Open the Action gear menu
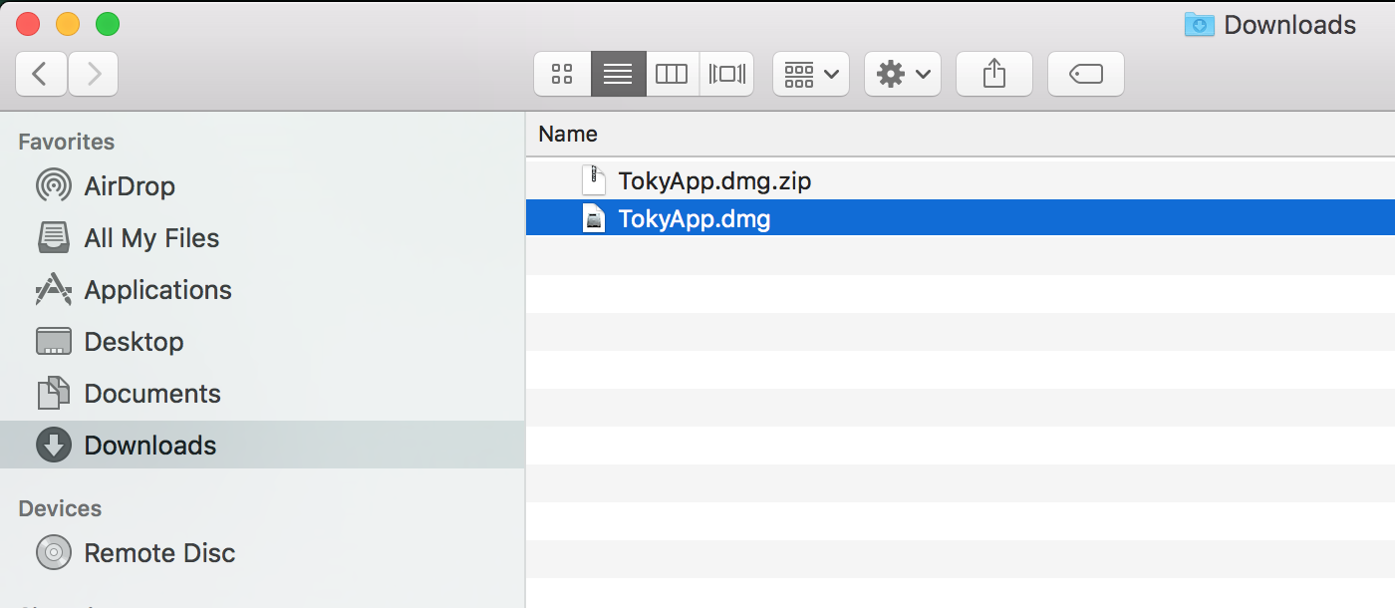This screenshot has width=1395, height=608. pos(902,74)
